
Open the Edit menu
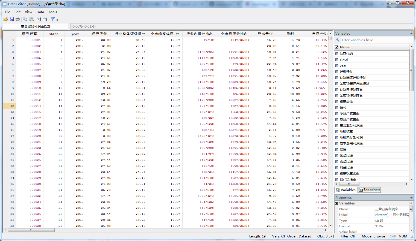(17, 12)
